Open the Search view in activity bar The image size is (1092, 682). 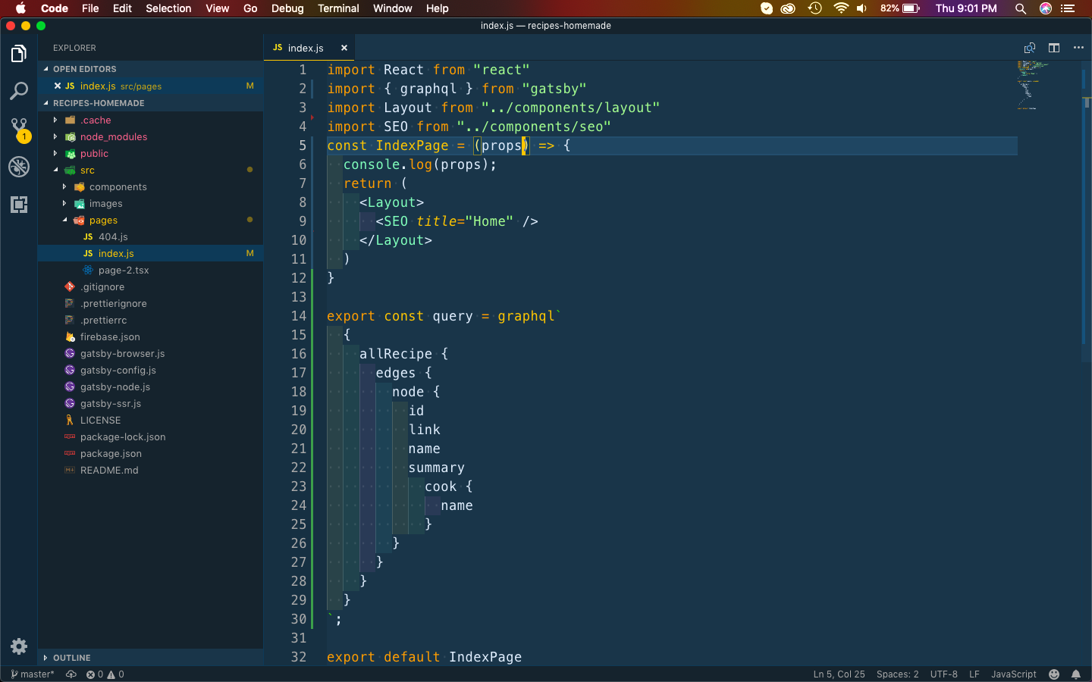(x=19, y=92)
